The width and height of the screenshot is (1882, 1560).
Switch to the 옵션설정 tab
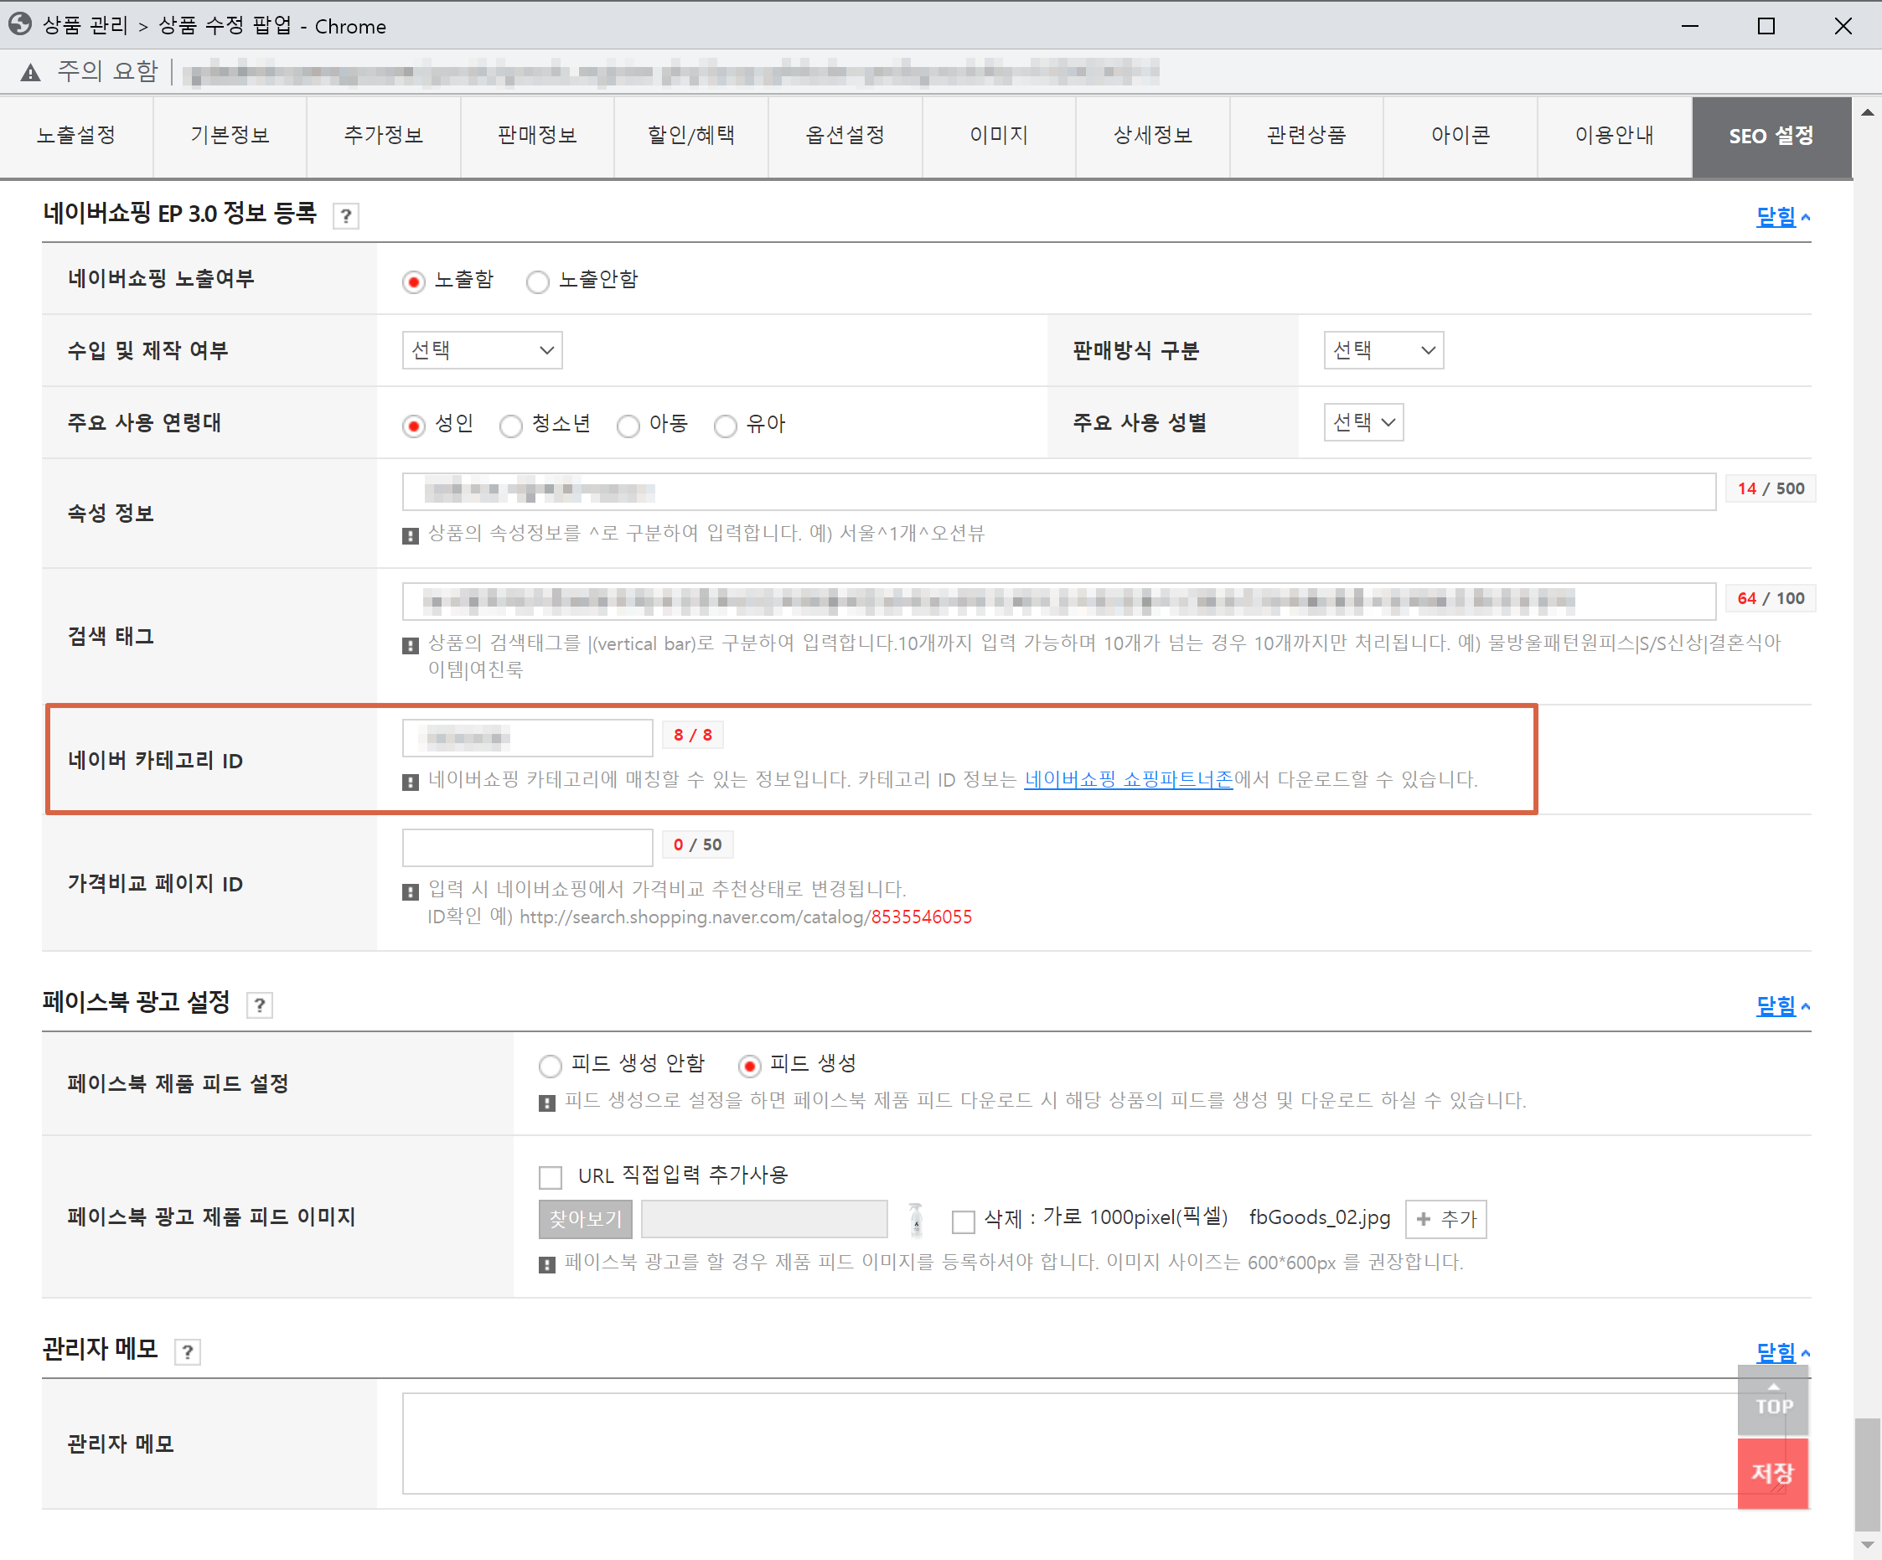pos(844,137)
